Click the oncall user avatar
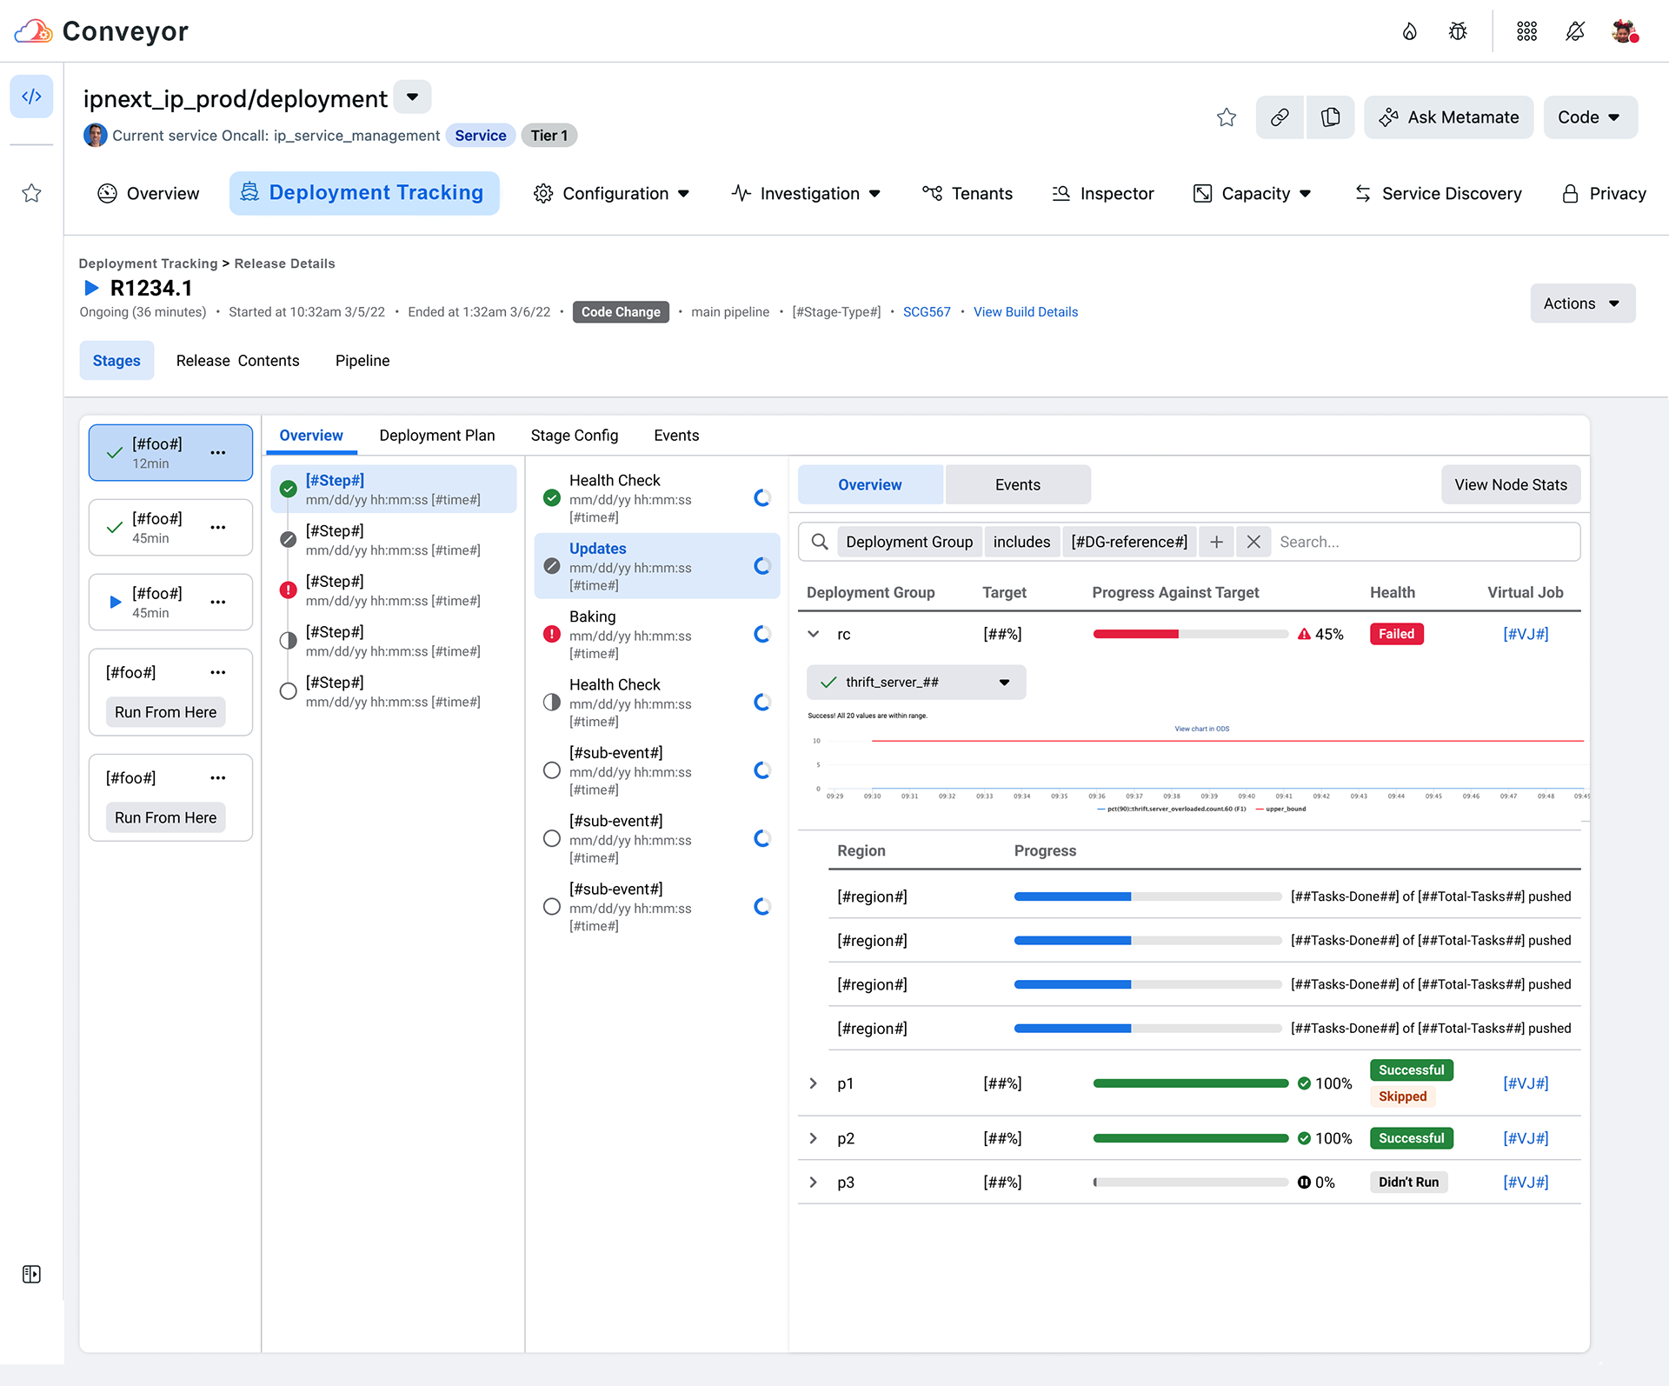 [95, 136]
